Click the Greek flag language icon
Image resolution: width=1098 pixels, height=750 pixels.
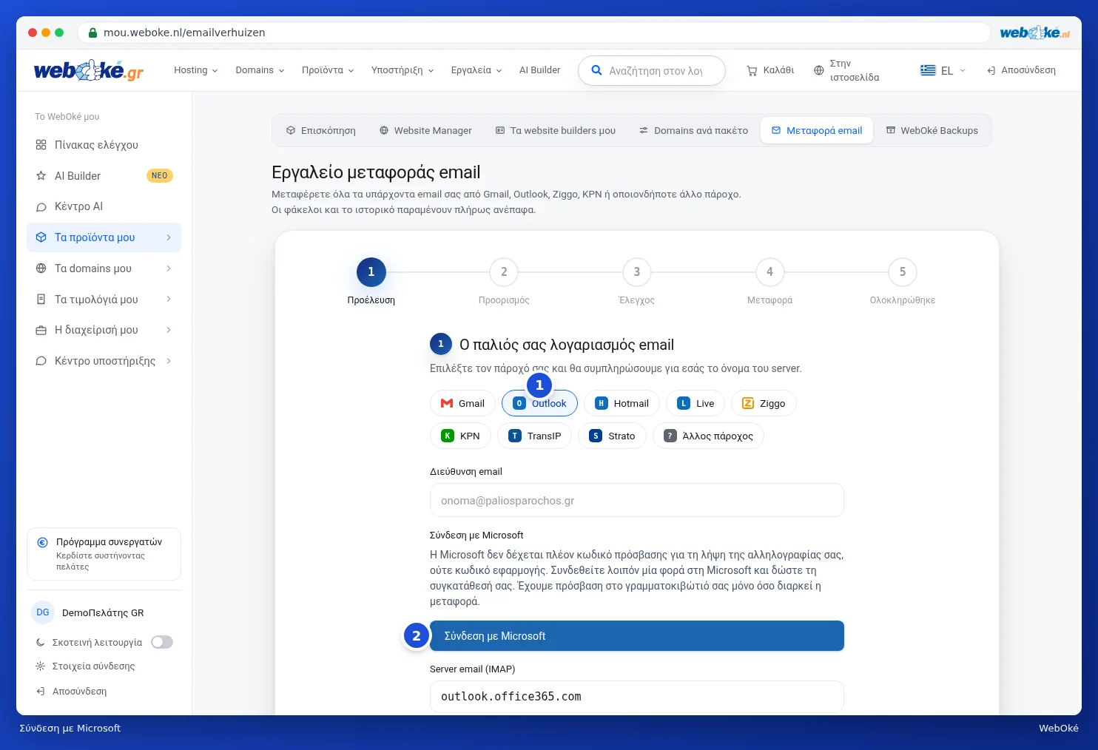(x=928, y=70)
